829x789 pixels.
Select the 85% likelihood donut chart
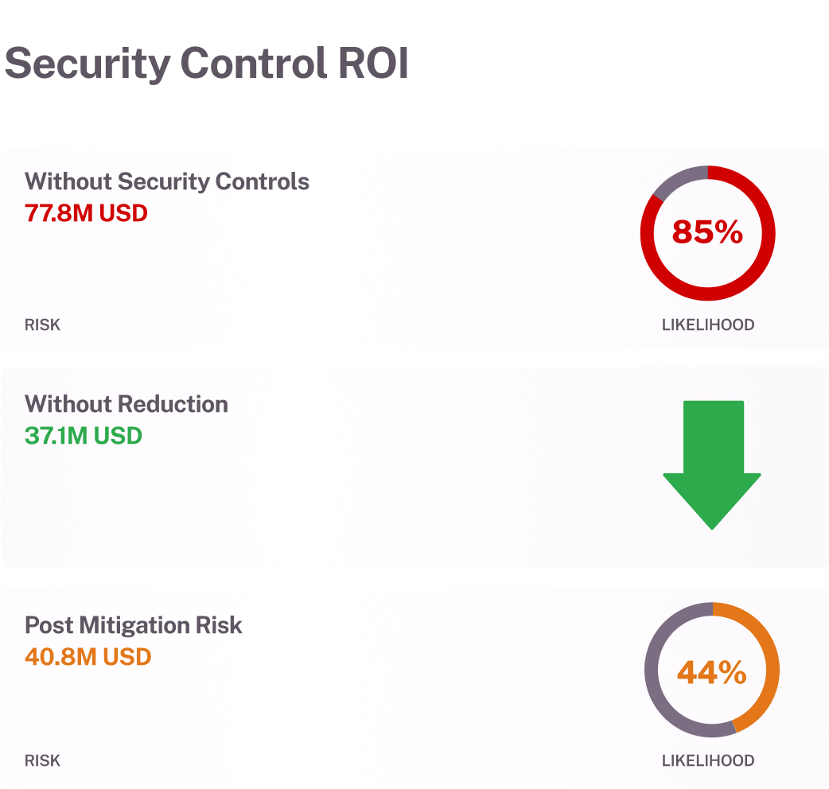pyautogui.click(x=707, y=233)
